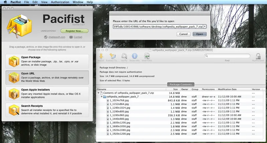Image resolution: width=267 pixels, height=143 pixels.
Task: Click the Package Contents button
Action: click(x=181, y=84)
